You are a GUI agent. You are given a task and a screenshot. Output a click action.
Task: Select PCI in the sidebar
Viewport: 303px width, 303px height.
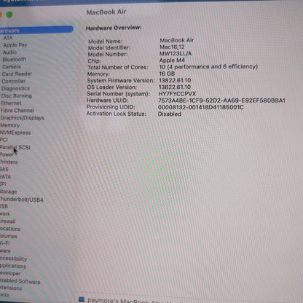point(4,140)
